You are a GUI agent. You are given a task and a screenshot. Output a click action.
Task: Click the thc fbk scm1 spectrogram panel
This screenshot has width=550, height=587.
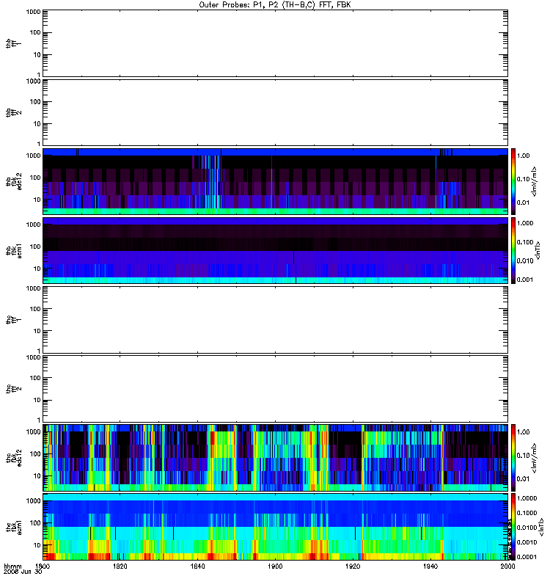coord(275,527)
